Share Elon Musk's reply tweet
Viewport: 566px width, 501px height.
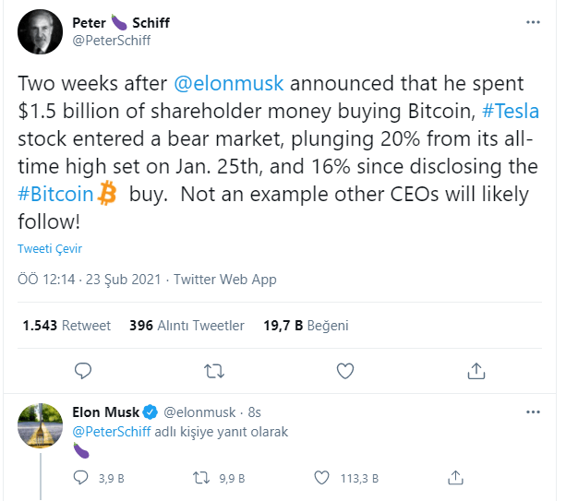(x=455, y=478)
